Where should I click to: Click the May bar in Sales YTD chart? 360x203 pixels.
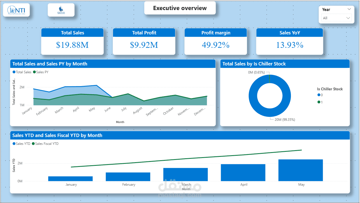pos(301,170)
